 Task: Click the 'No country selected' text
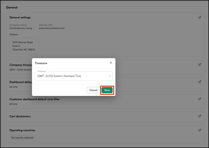(22, 138)
